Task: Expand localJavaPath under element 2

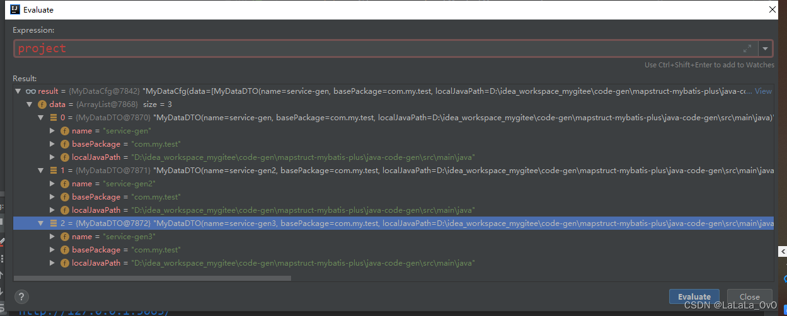Action: click(53, 263)
